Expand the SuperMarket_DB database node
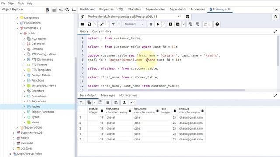Viewport: 280px width, 157px height. [14, 133]
